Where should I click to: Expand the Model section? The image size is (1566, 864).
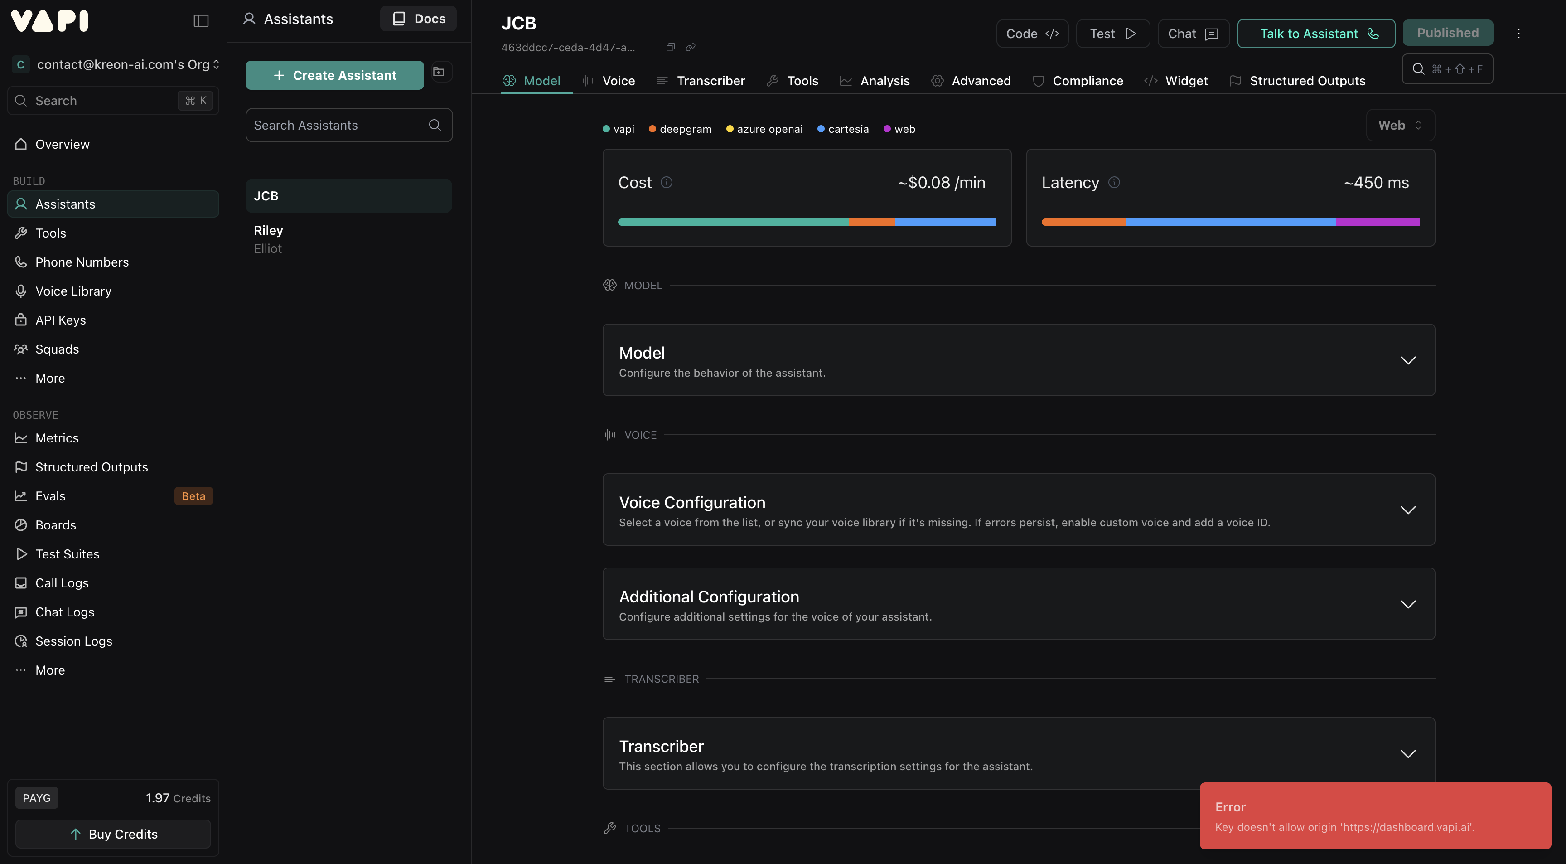[x=1408, y=360]
